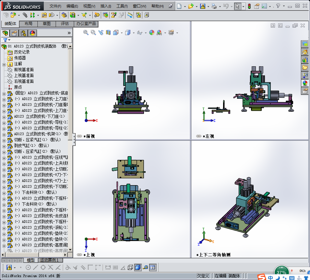Screen dimensions: 310x280
Task: Click the Zoom to Fit magnifier icon
Action: [86, 32]
